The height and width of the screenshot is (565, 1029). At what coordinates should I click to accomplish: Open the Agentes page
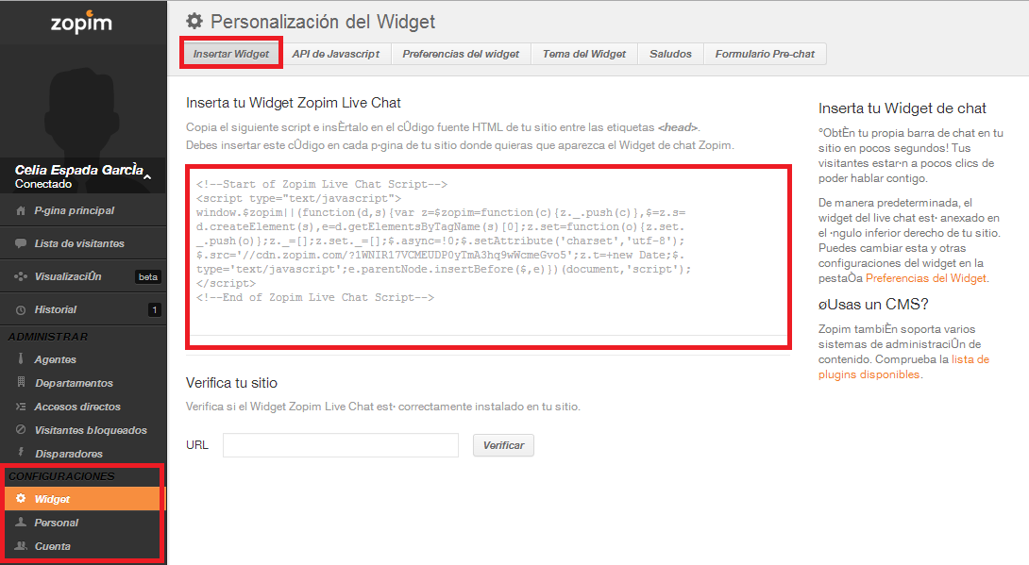point(83,359)
